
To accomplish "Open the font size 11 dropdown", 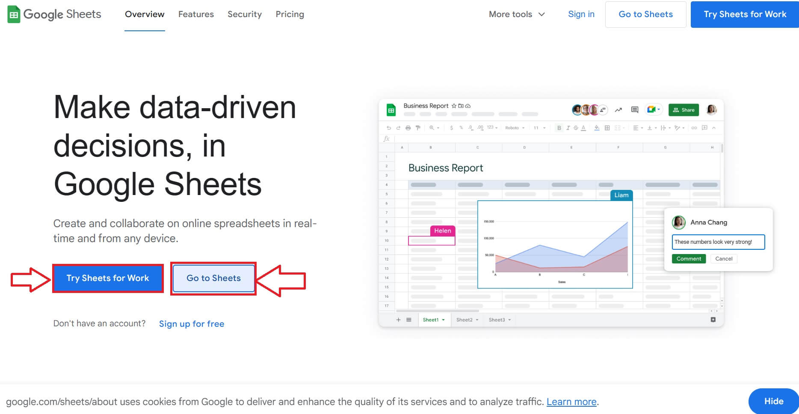I will 539,128.
